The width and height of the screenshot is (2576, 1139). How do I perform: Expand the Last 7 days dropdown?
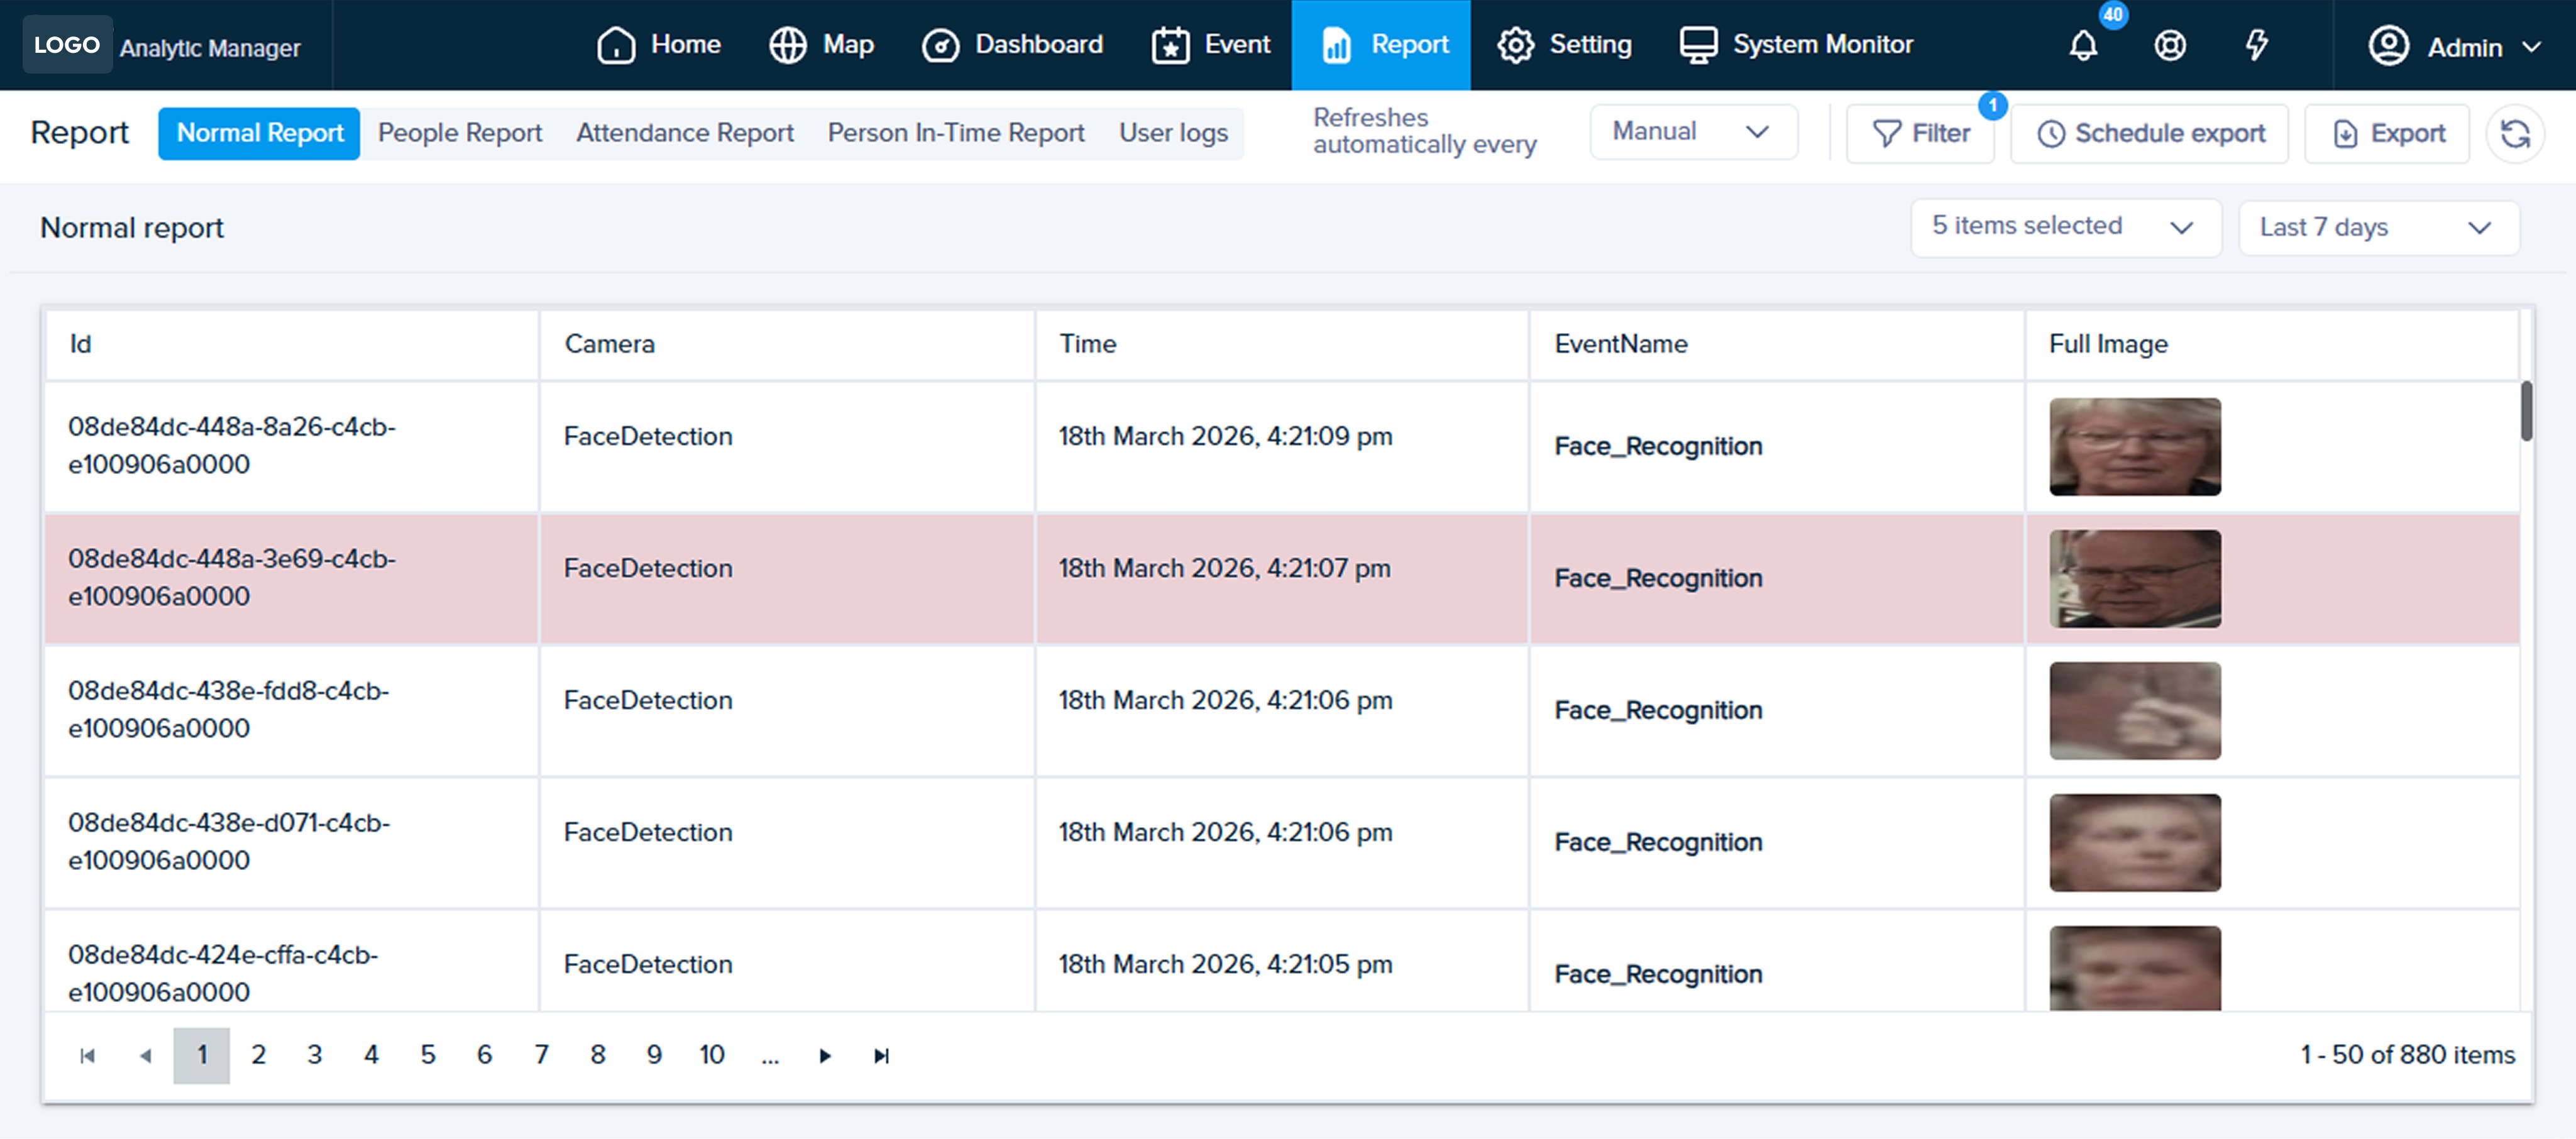coord(2377,227)
